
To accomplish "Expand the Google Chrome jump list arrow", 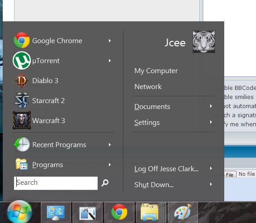I will pos(110,40).
